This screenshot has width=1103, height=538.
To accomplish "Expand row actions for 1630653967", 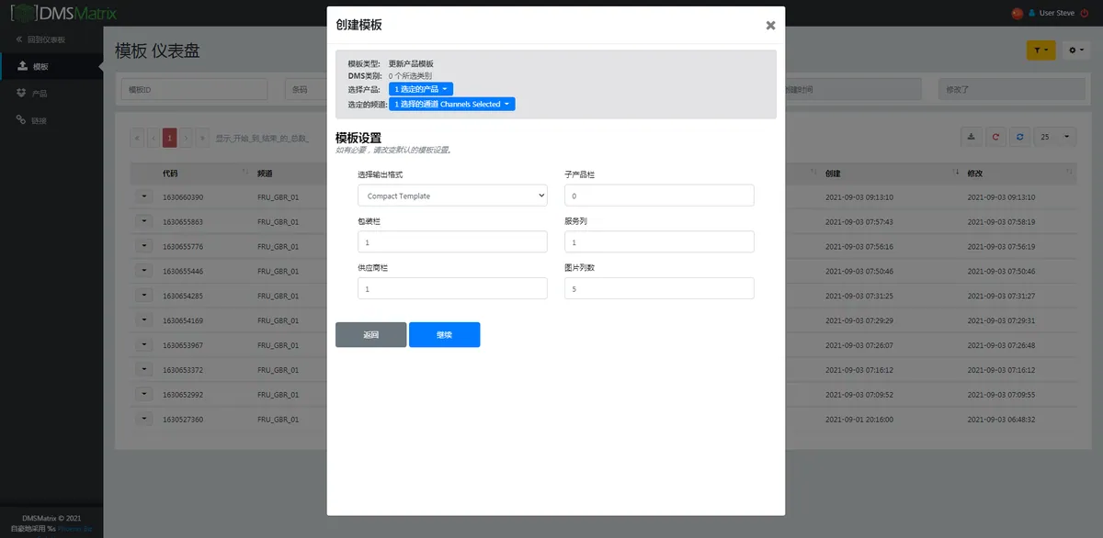I will [144, 345].
